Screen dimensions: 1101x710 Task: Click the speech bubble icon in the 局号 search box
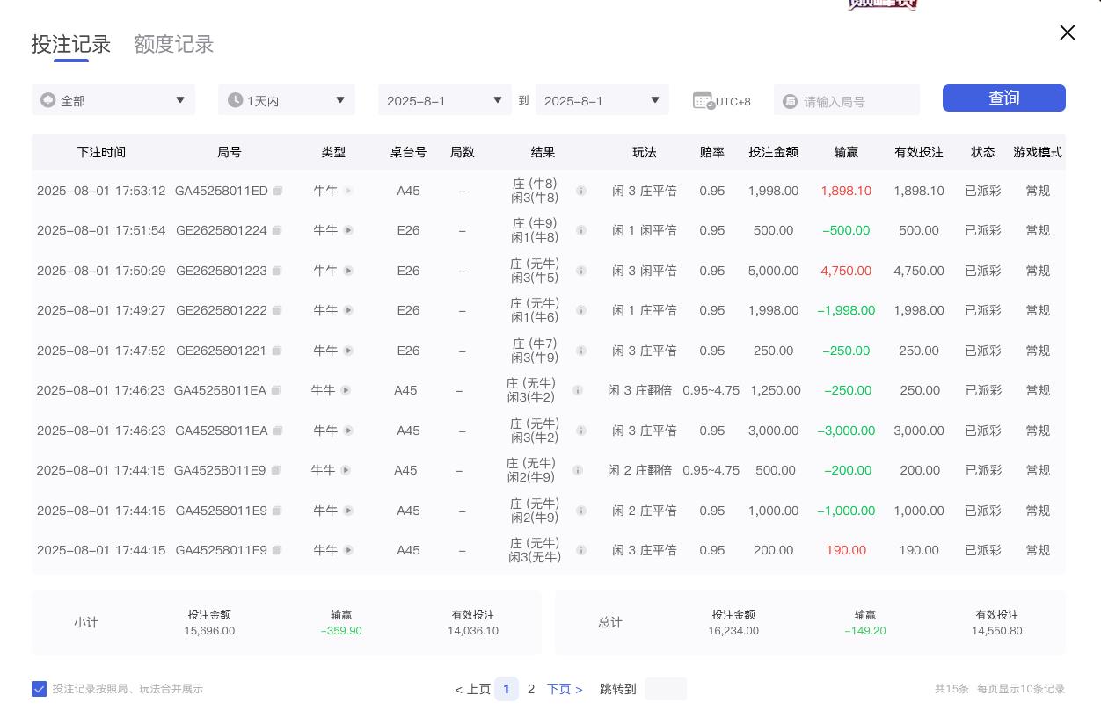coord(791,100)
